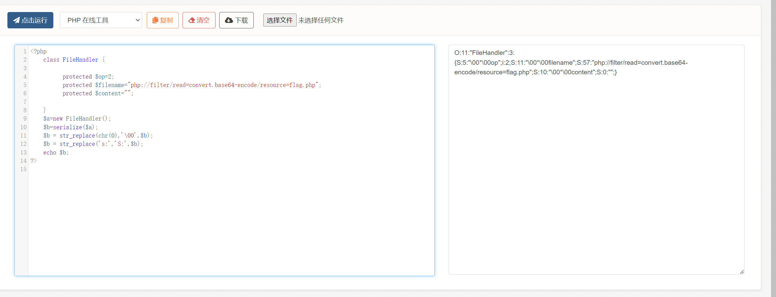
Task: Click the 点击运行 run button
Action: point(30,20)
